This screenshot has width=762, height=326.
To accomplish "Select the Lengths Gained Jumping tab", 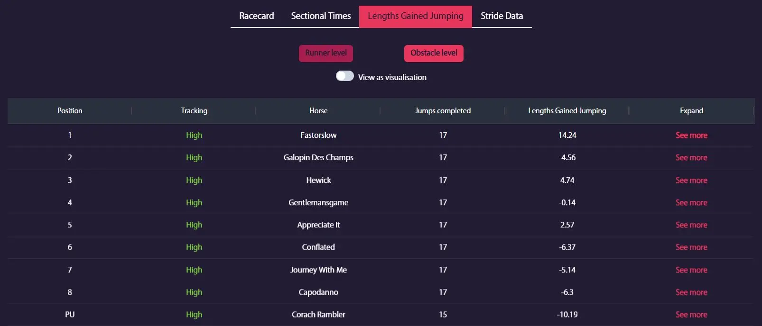I will pyautogui.click(x=415, y=16).
